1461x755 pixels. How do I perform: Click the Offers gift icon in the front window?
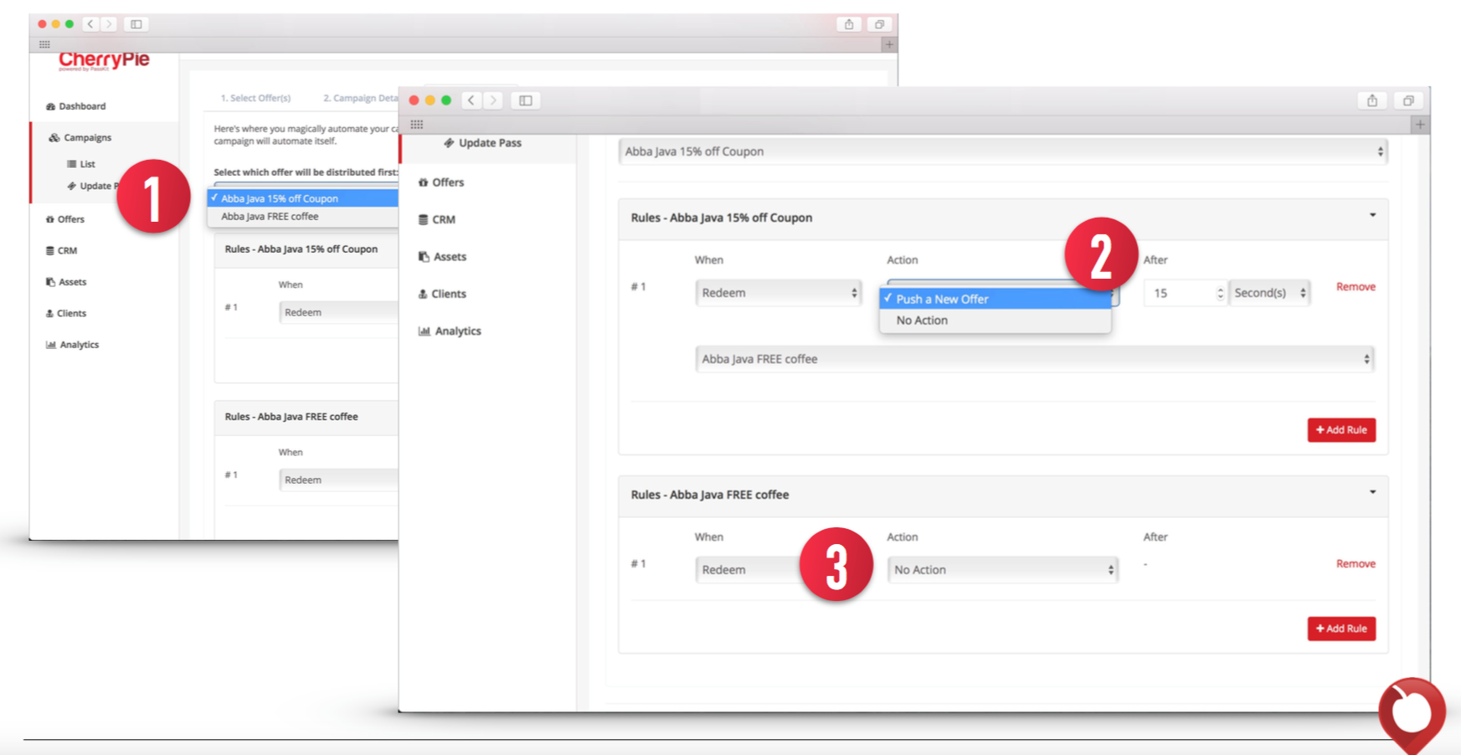coord(424,182)
